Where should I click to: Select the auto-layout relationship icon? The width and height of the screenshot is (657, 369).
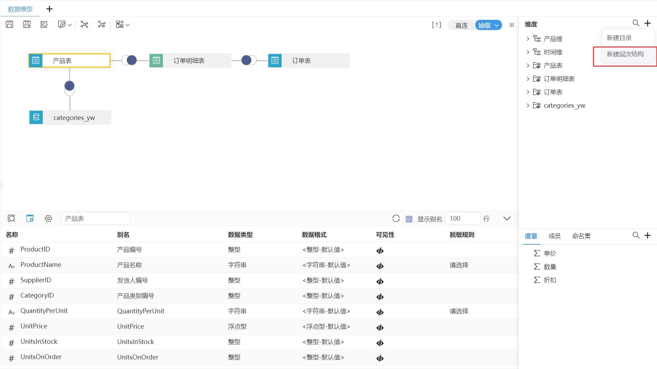tap(85, 24)
